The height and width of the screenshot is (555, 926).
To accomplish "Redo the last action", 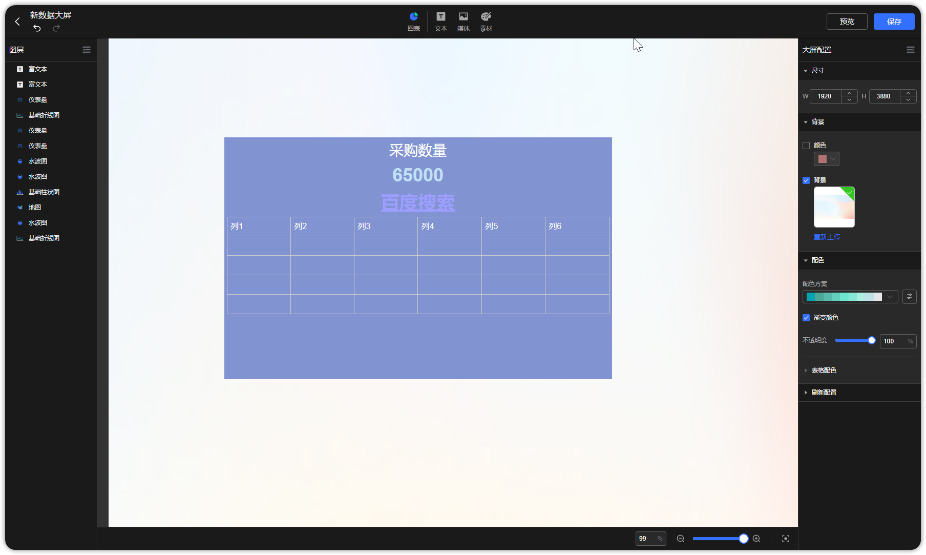I will click(56, 29).
